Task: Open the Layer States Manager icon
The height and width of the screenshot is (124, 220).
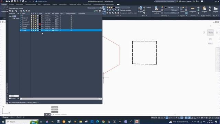Action: coord(16,11)
